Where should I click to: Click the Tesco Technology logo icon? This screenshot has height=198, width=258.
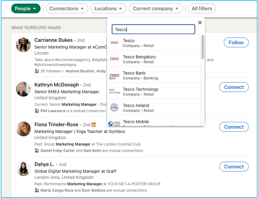pyautogui.click(x=114, y=91)
